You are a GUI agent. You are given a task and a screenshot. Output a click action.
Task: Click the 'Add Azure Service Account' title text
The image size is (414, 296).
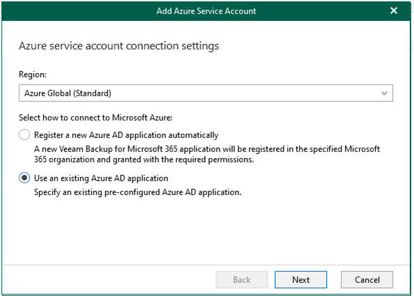pyautogui.click(x=206, y=11)
